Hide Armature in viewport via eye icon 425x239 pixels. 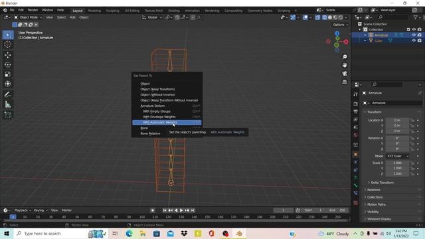414,35
